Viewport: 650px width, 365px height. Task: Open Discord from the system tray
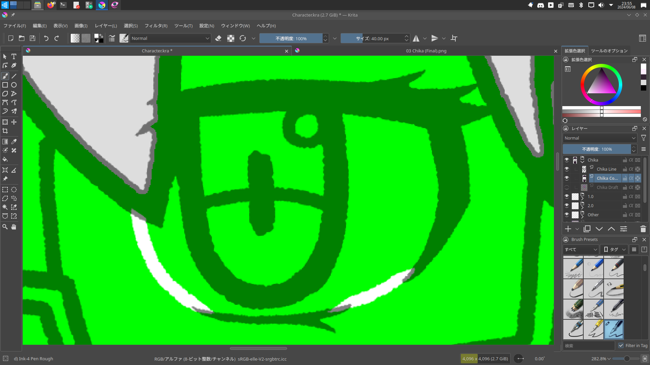[x=541, y=5]
